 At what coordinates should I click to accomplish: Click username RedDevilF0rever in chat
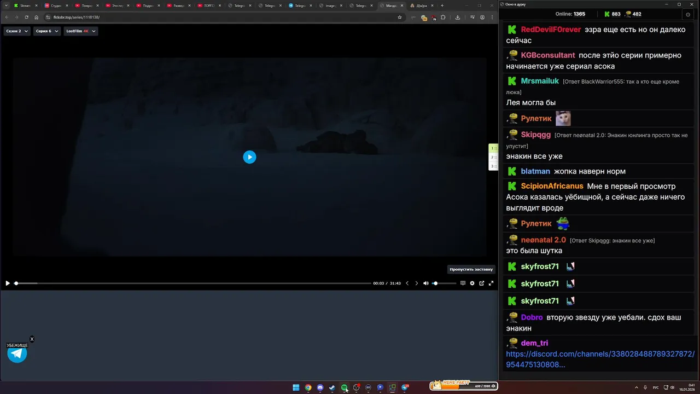point(551,30)
